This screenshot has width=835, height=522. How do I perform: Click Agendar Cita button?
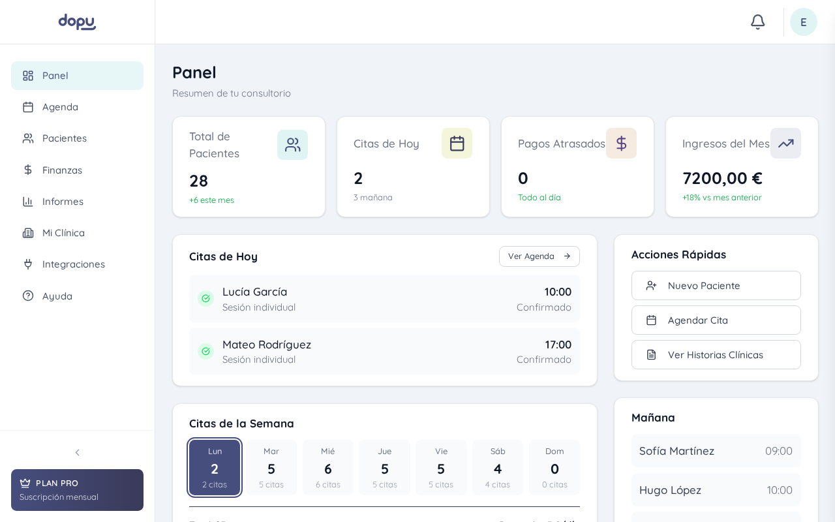pyautogui.click(x=716, y=320)
